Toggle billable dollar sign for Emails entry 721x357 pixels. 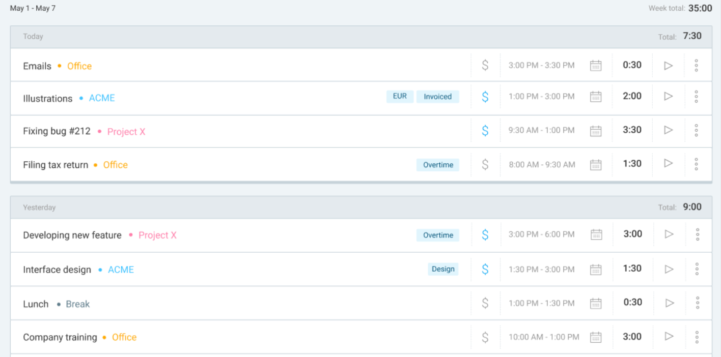click(x=485, y=65)
